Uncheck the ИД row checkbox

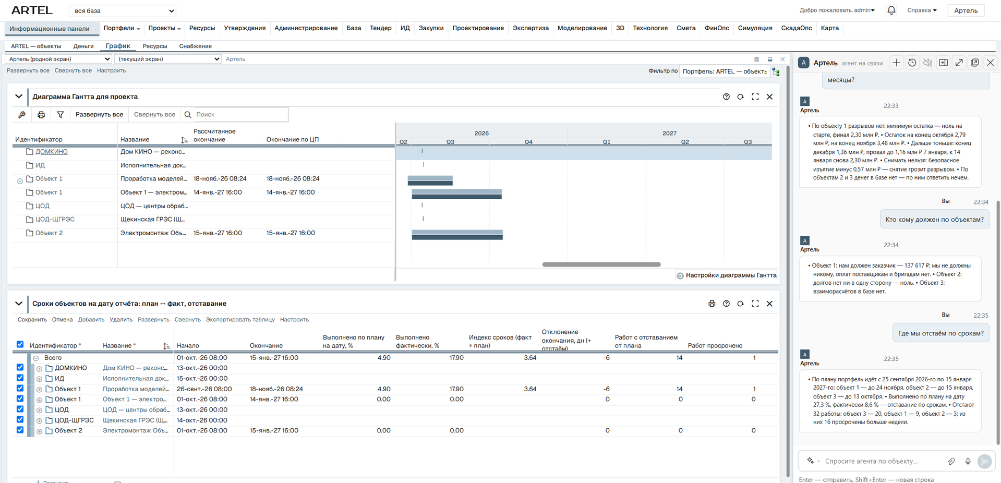tap(20, 378)
